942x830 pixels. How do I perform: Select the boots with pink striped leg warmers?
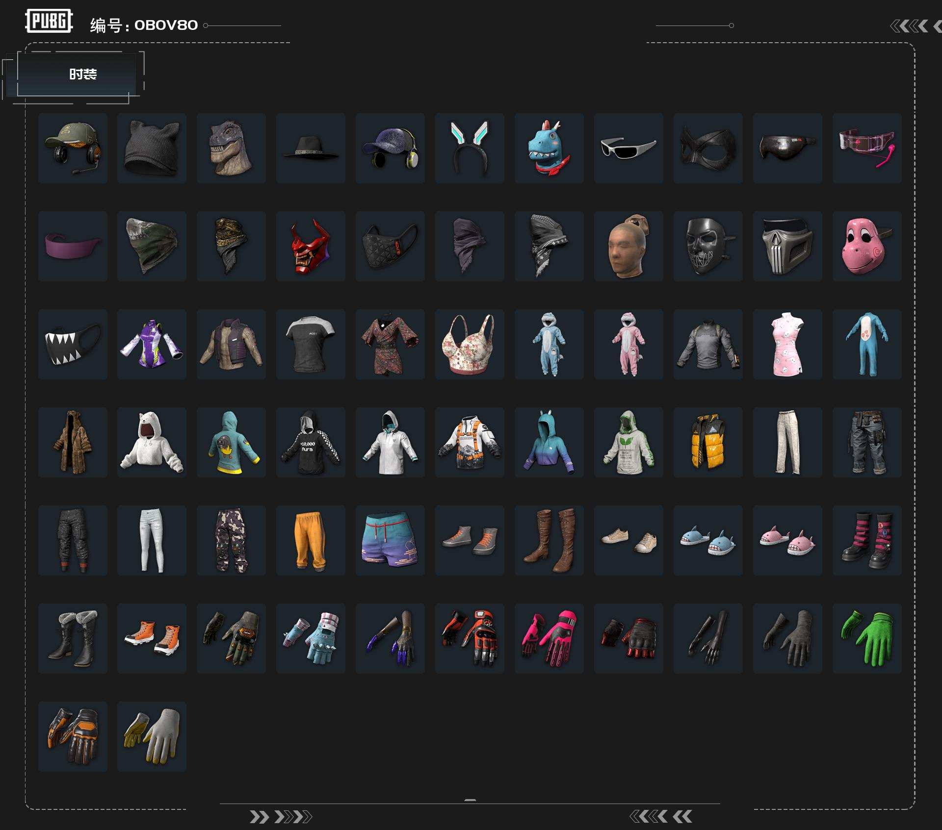[867, 540]
